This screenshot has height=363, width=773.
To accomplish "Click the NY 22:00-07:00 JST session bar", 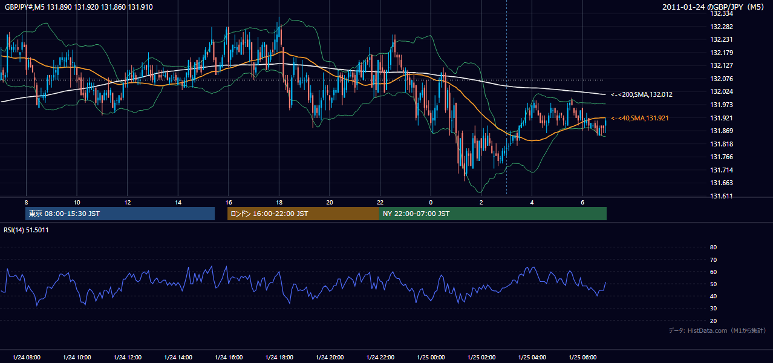I will 493,214.
